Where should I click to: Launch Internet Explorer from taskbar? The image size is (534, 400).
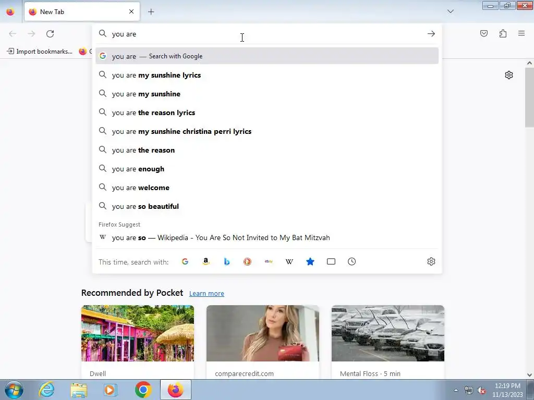pyautogui.click(x=46, y=390)
